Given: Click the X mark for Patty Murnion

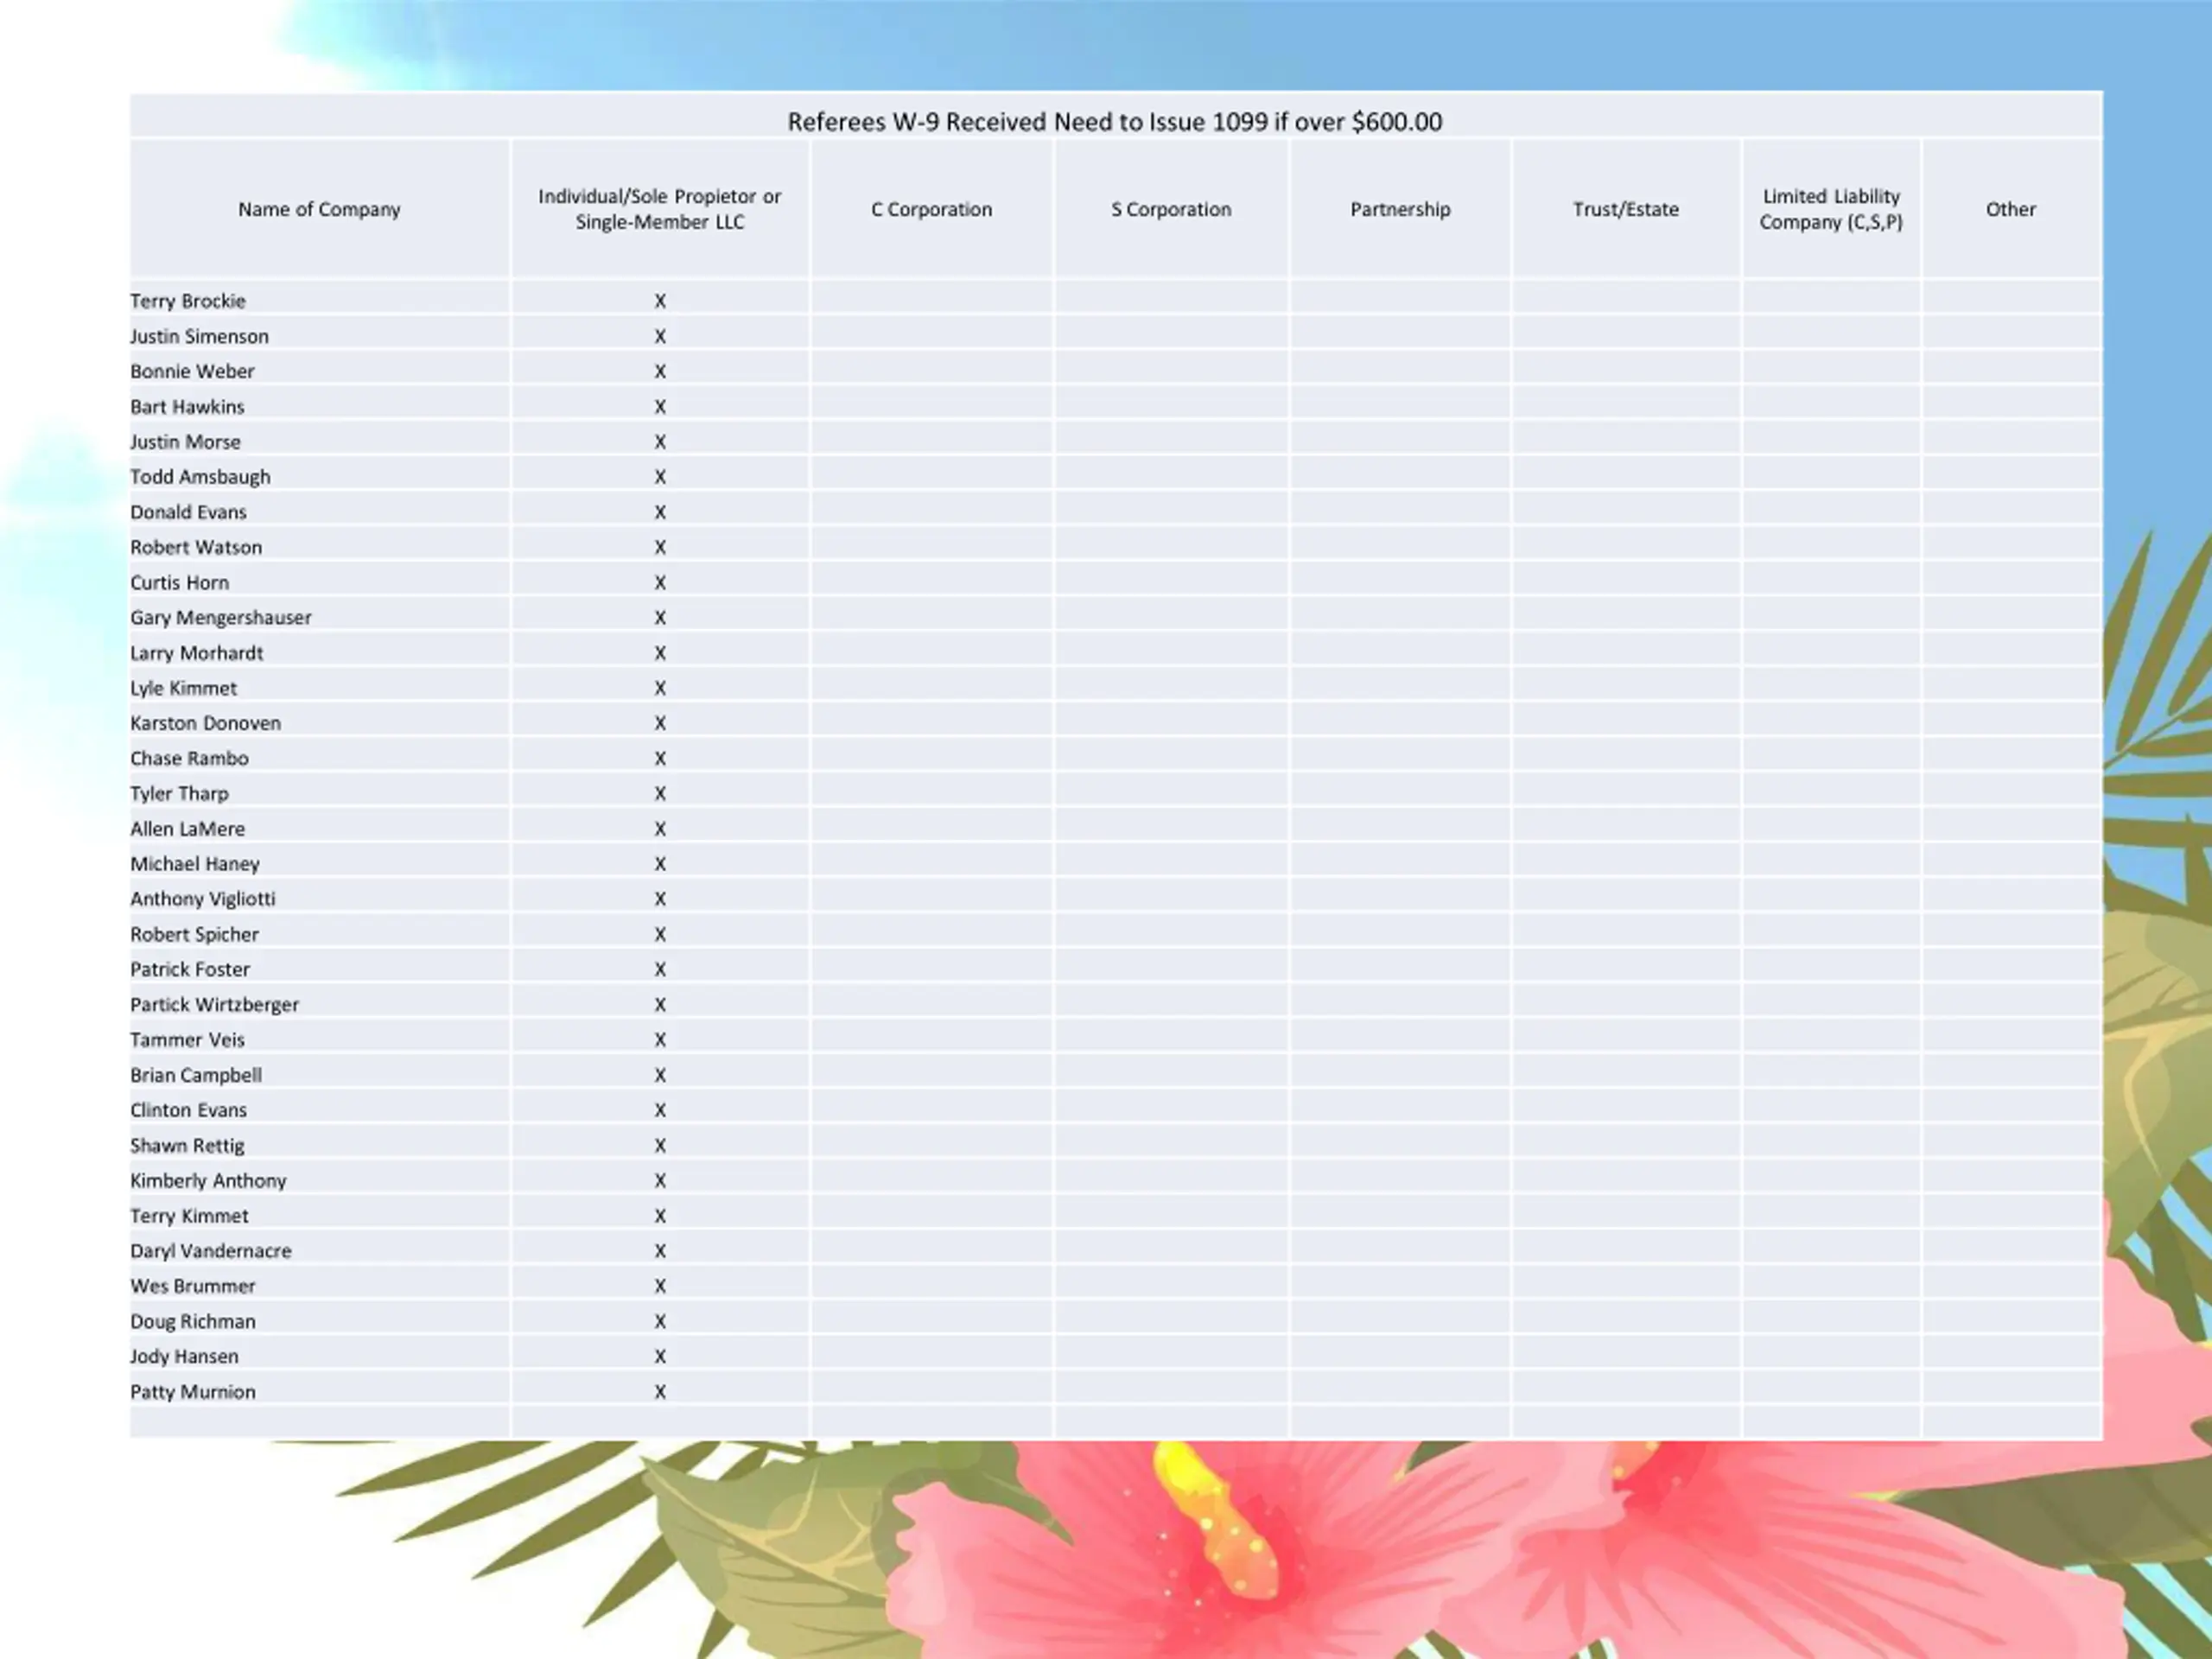Looking at the screenshot, I should pyautogui.click(x=660, y=1392).
